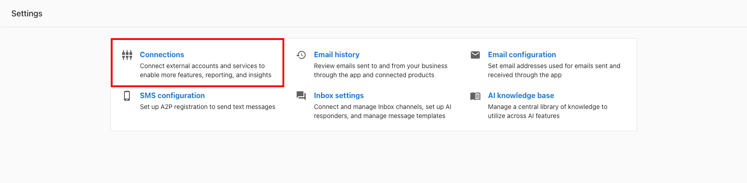
Task: Click the Email configuration envelope icon
Action: coord(475,55)
